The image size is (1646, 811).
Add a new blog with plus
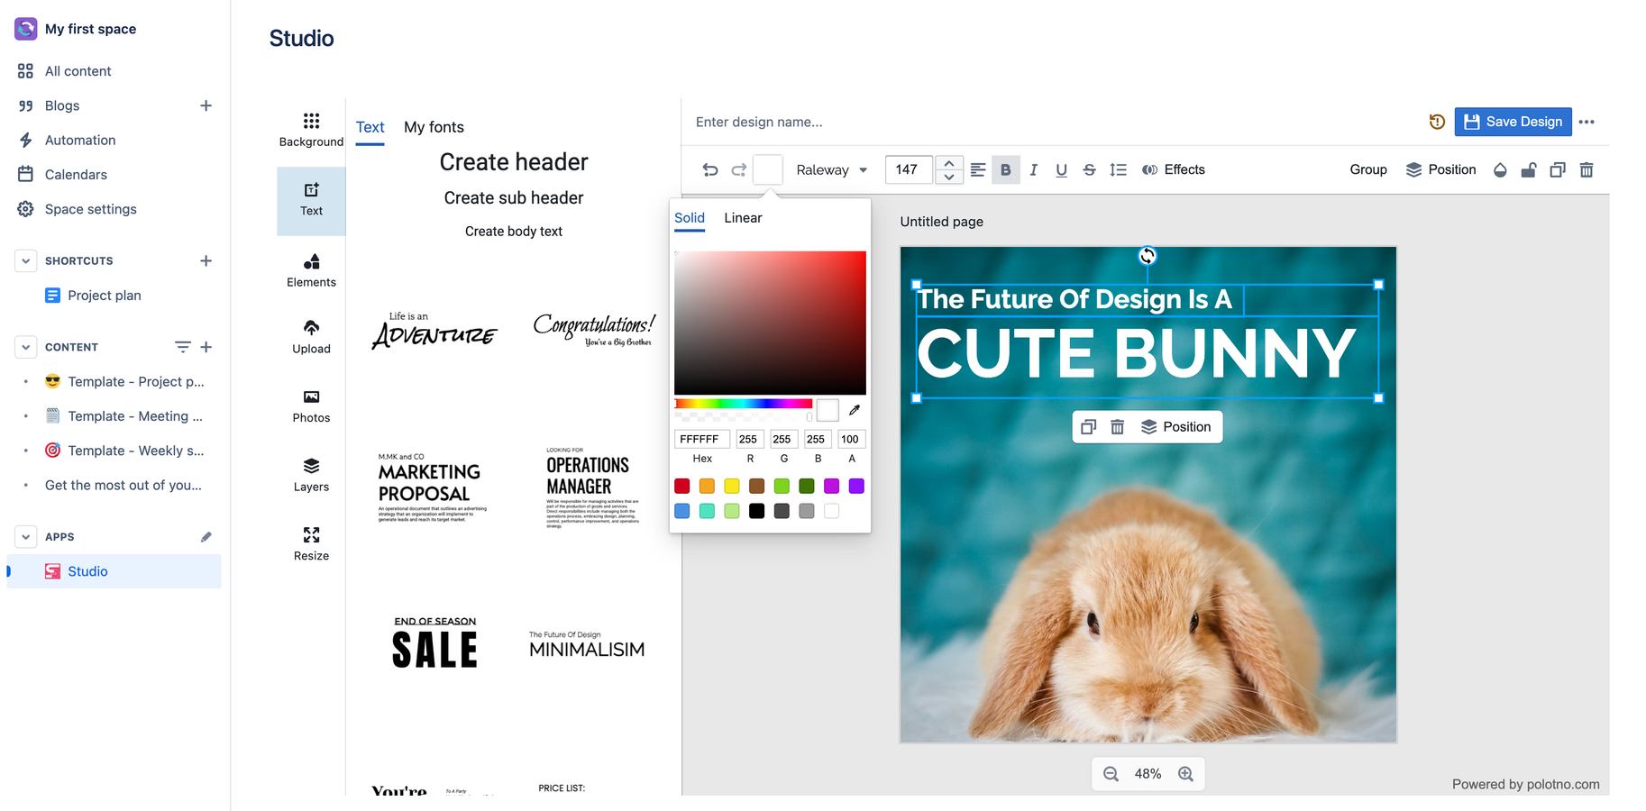[206, 105]
